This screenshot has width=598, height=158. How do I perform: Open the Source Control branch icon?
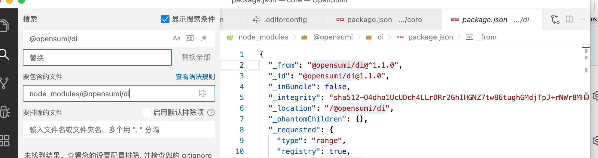[5, 83]
